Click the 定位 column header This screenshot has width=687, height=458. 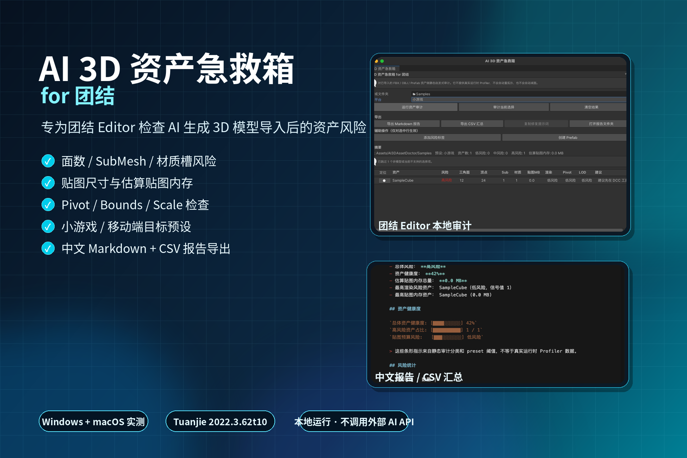pyautogui.click(x=383, y=172)
